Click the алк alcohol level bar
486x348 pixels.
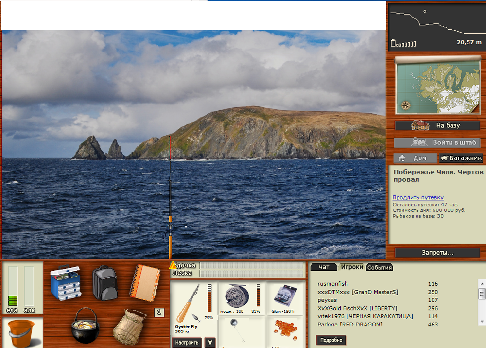click(x=29, y=286)
